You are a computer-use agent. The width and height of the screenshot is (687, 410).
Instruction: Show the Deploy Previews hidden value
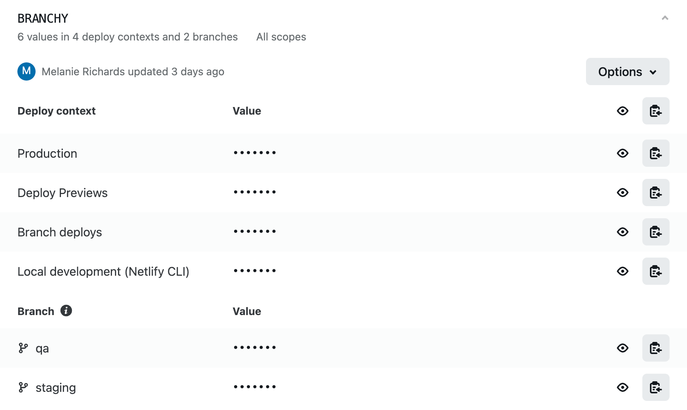623,193
